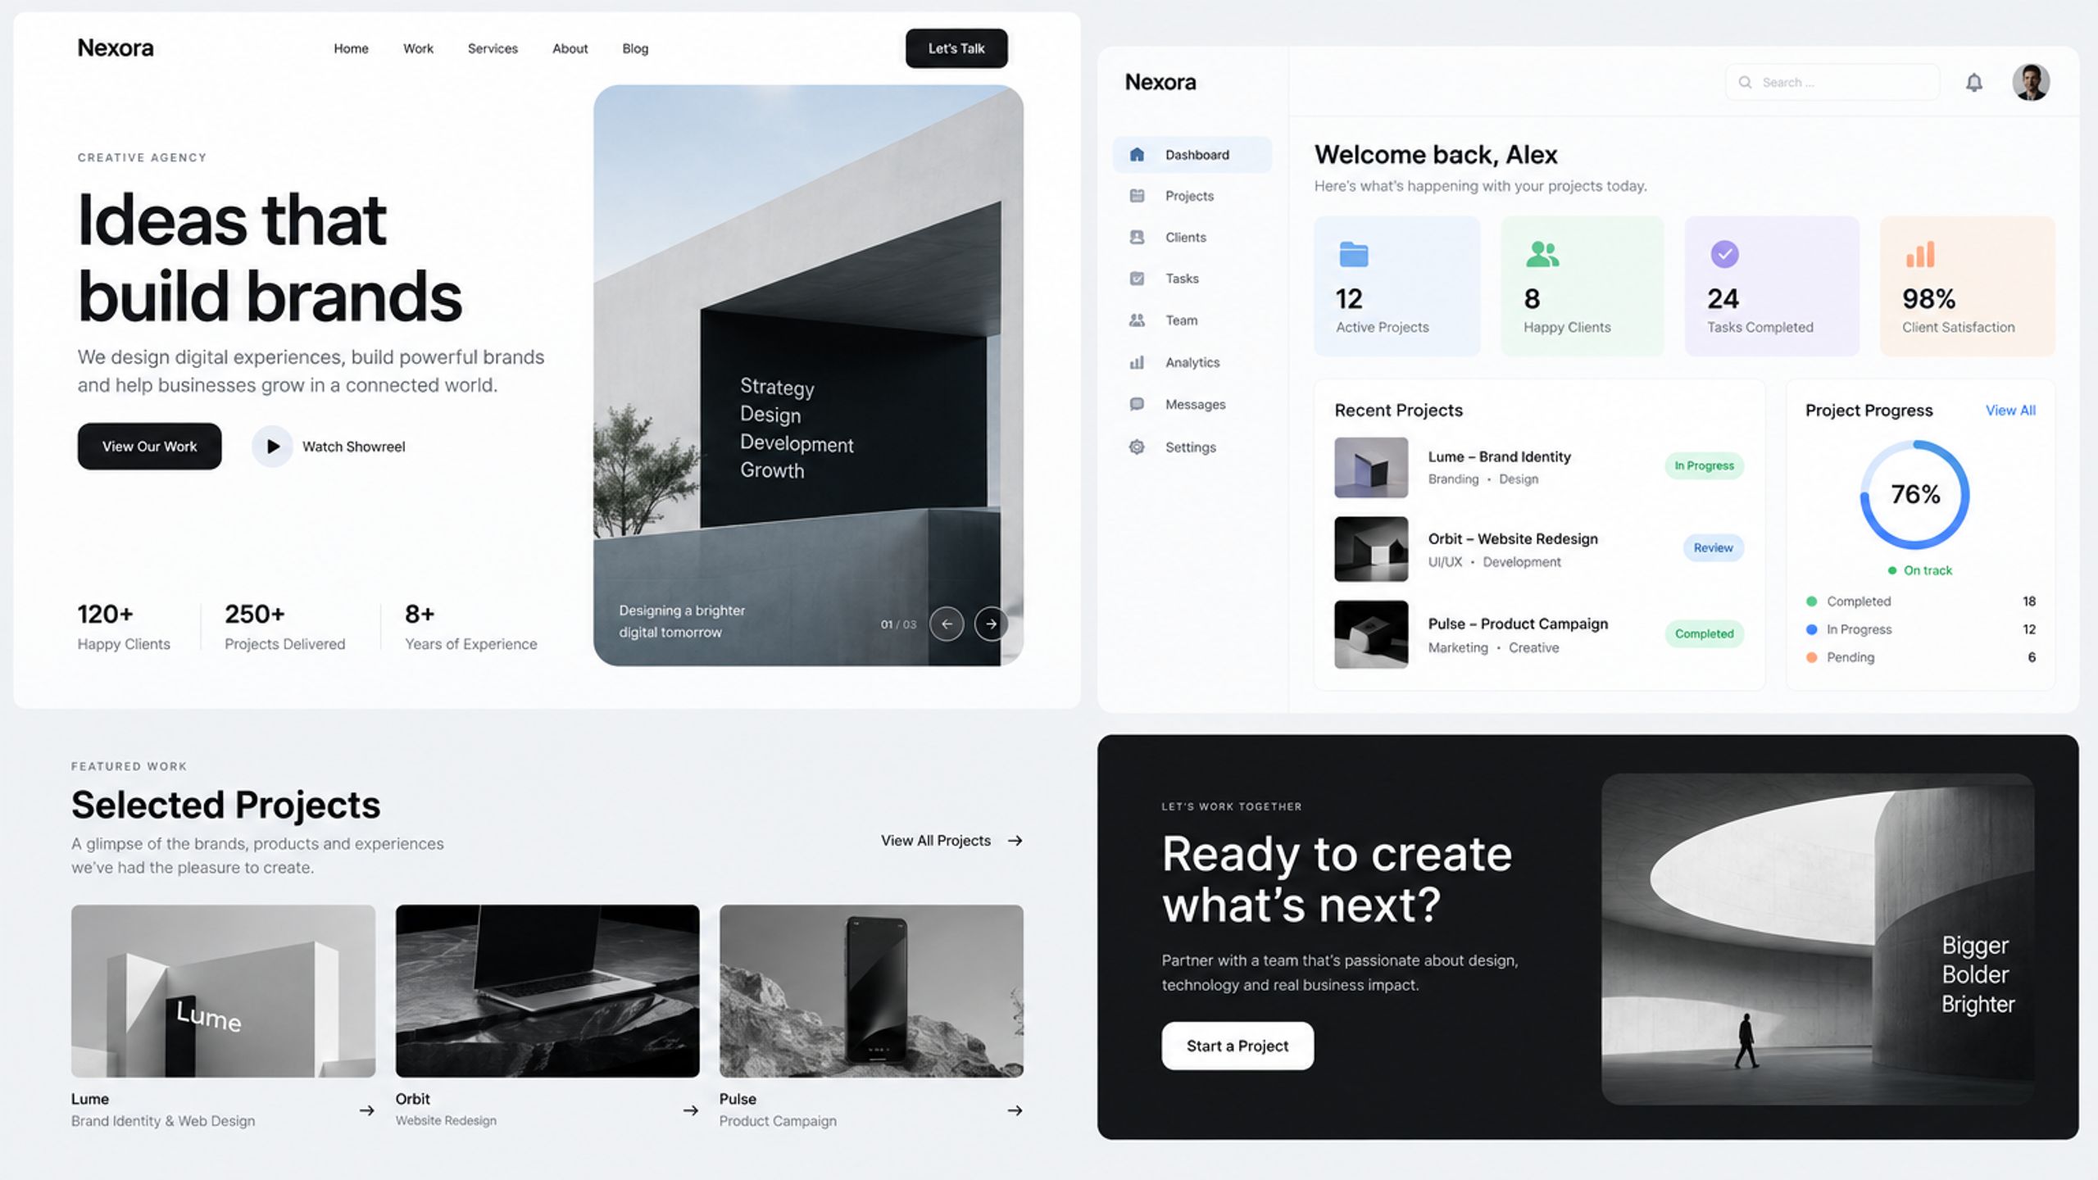Screen dimensions: 2098x1180
Task: Click the Happy Clients people icon
Action: [1542, 254]
